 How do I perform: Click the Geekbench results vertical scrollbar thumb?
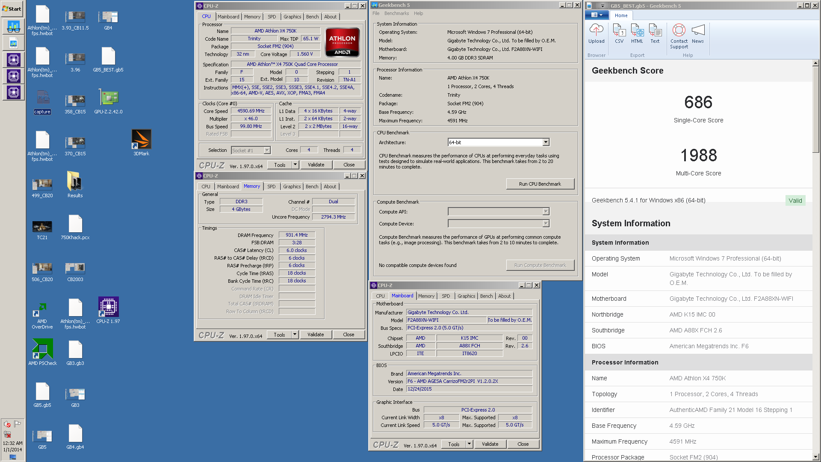tap(815, 109)
